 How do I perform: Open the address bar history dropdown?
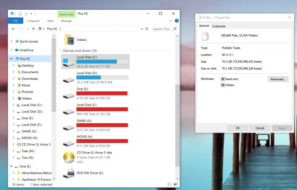pyautogui.click(x=142, y=29)
